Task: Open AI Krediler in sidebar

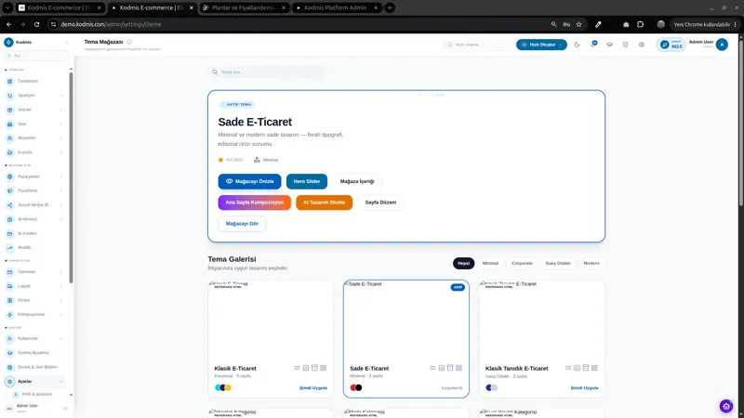Action: (x=27, y=233)
